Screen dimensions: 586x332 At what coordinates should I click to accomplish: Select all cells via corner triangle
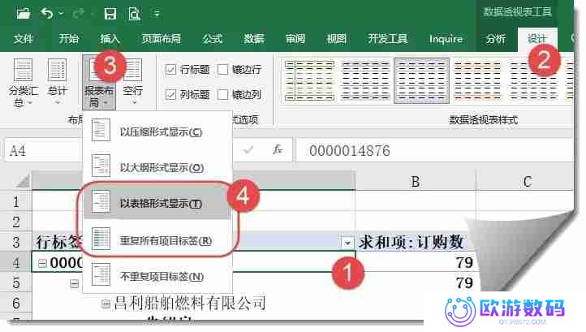pos(23,181)
